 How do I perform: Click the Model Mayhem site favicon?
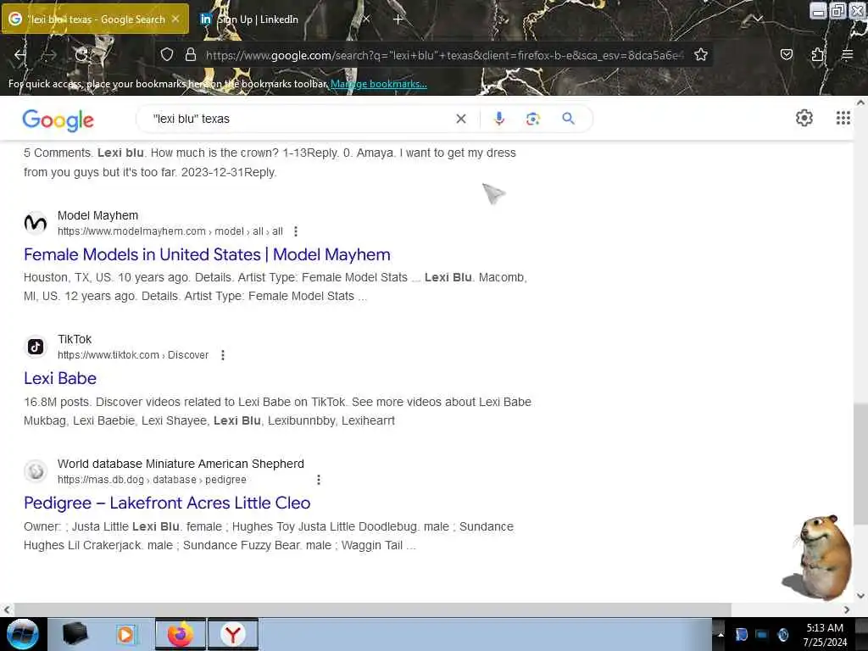[x=36, y=223]
